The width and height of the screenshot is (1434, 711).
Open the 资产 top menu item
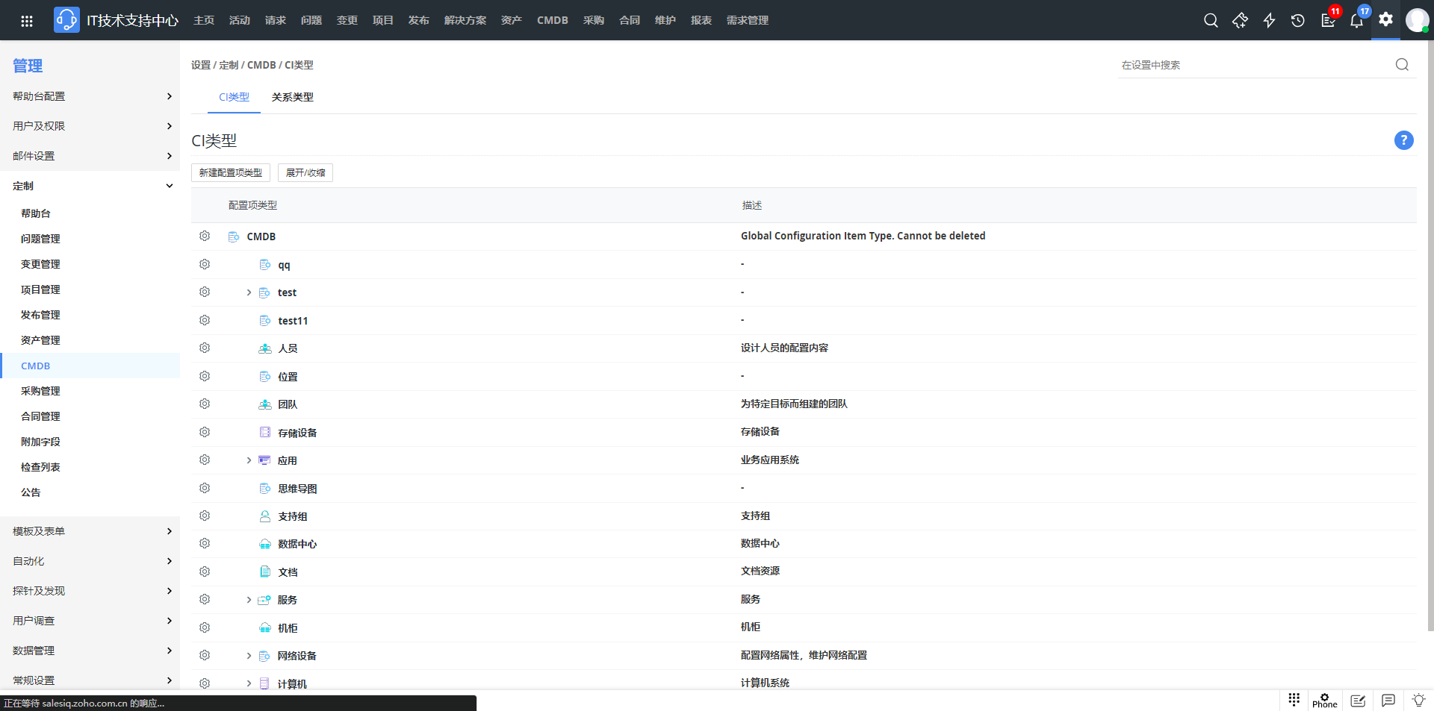coord(511,21)
